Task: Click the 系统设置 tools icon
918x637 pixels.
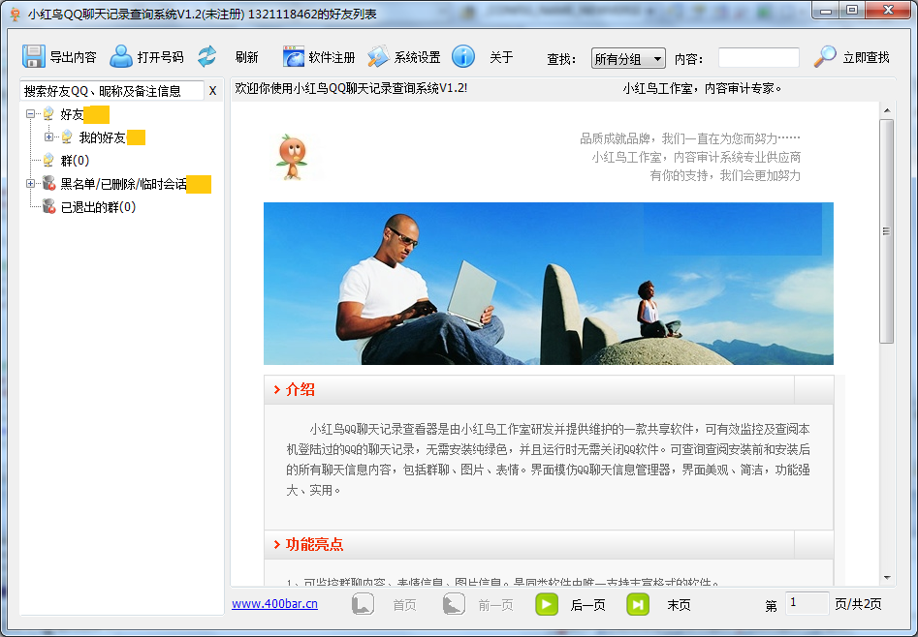Action: tap(379, 57)
